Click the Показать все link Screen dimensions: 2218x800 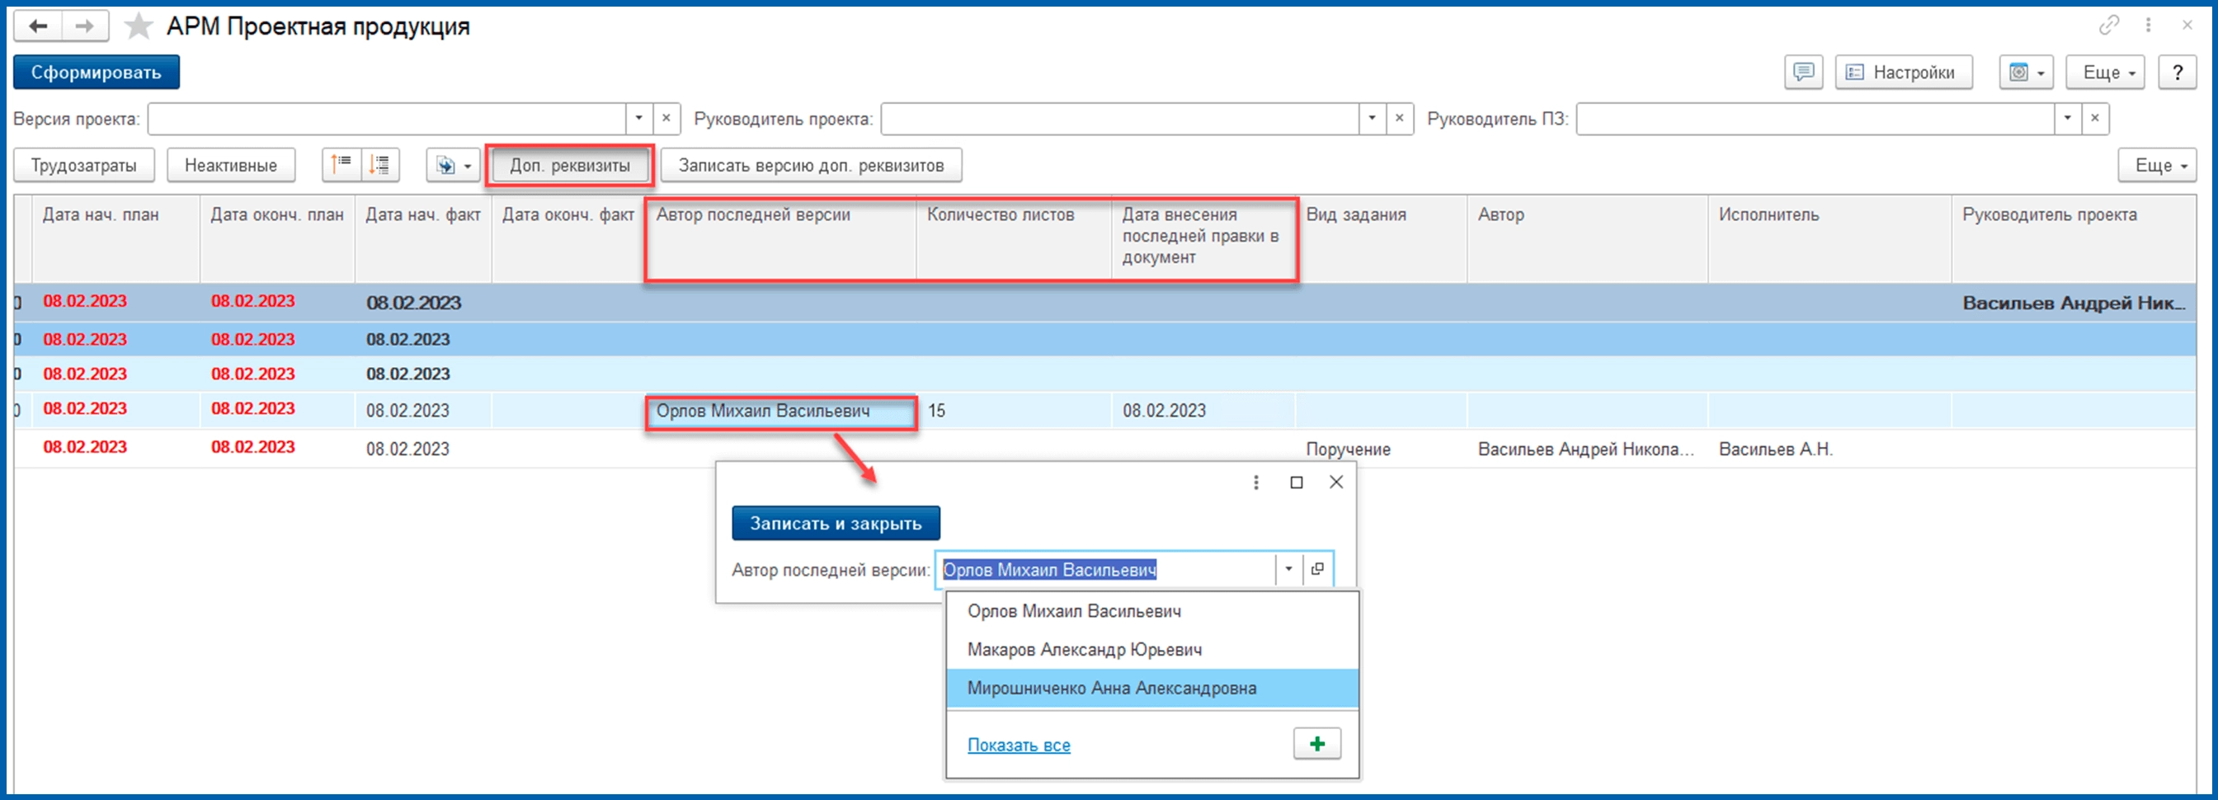point(1019,745)
